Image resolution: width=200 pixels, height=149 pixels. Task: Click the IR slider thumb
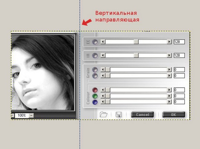pos(136,55)
